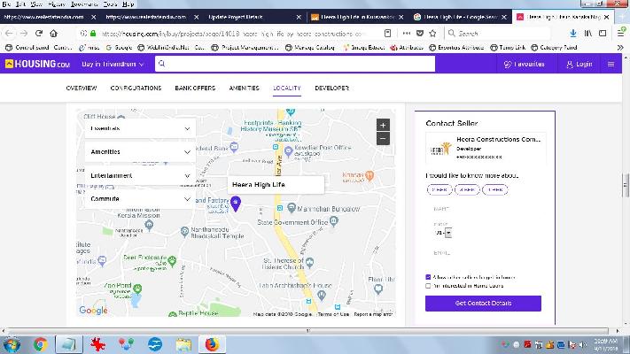Open Firefox downloads arrow
The height and width of the screenshot is (354, 630).
coord(573,34)
